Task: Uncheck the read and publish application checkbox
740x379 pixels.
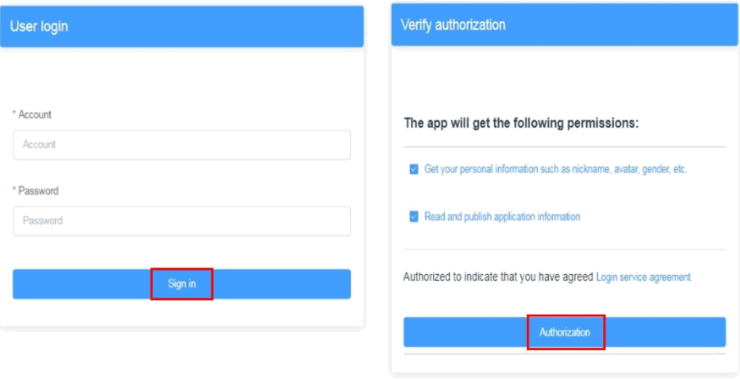Action: pyautogui.click(x=414, y=217)
